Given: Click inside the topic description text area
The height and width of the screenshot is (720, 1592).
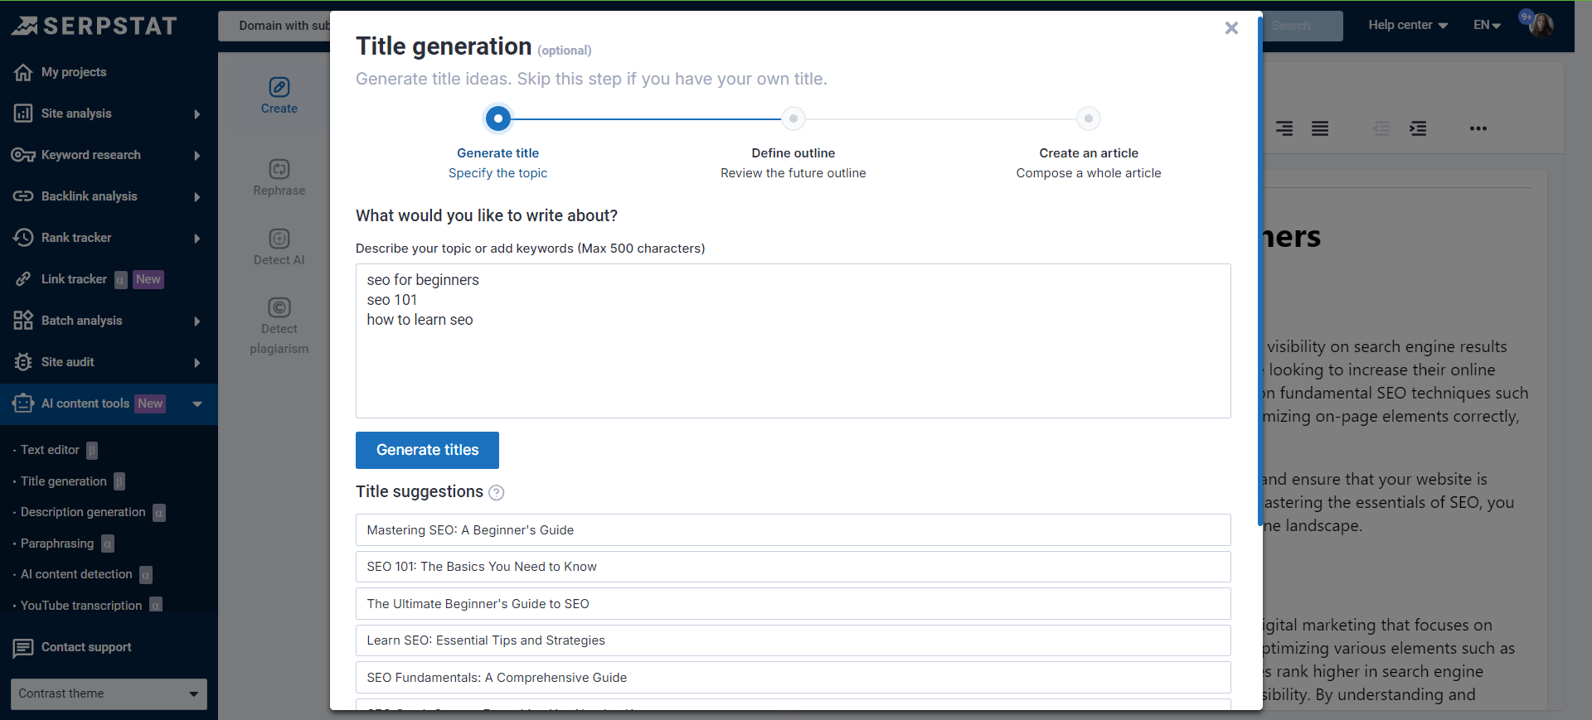Looking at the screenshot, I should 793,341.
